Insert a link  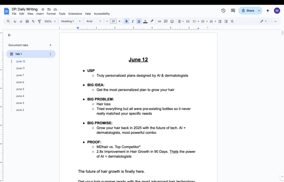pos(159,21)
